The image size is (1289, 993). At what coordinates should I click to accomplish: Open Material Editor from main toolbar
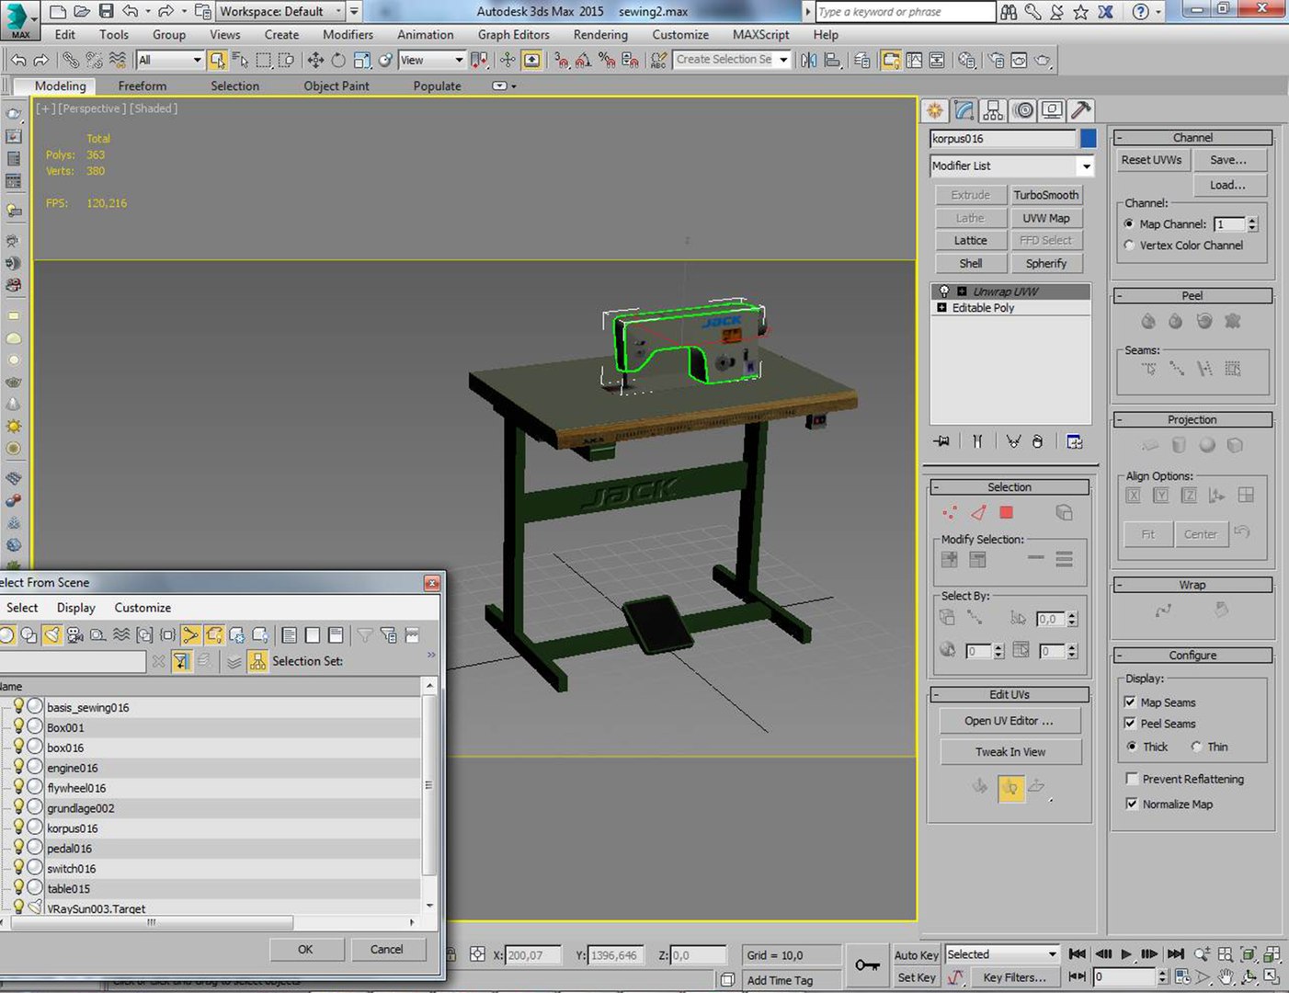coord(966,61)
